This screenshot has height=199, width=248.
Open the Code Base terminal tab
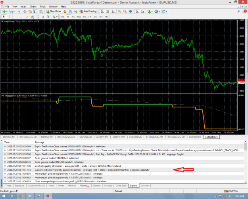pos(121,185)
